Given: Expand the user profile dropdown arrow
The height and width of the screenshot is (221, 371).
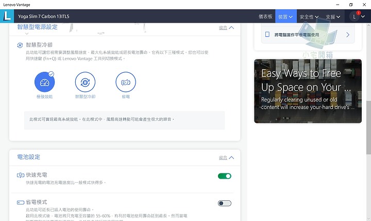Looking at the screenshot, I should click(x=363, y=17).
